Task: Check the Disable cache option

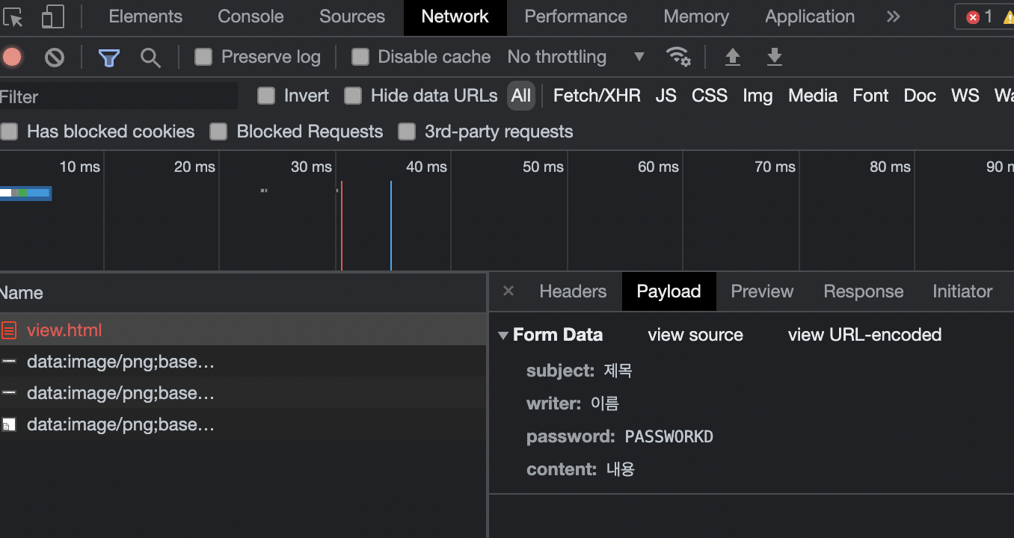Action: 360,57
